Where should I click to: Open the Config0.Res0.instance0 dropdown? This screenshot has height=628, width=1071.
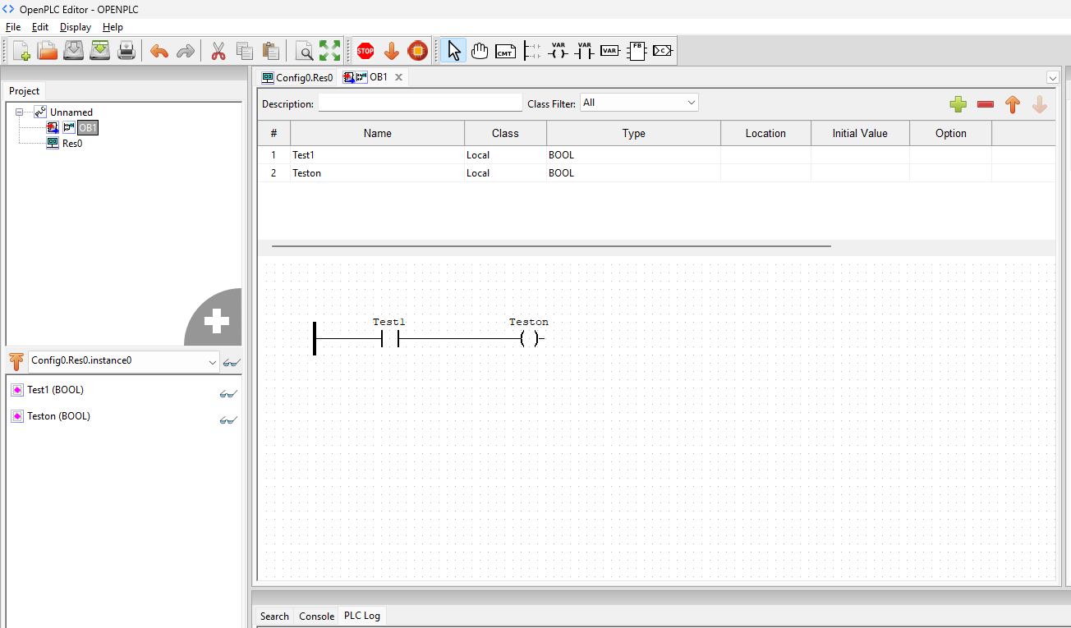124,360
